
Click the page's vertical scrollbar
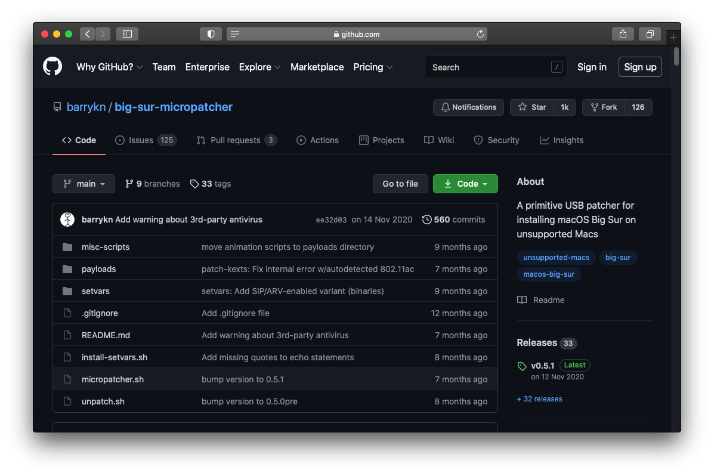[676, 57]
